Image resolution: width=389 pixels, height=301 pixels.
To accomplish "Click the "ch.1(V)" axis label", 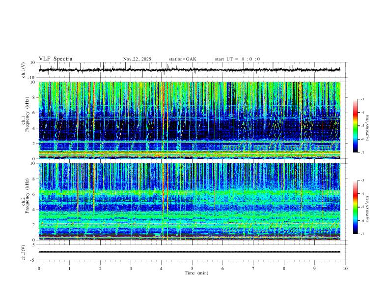I will pyautogui.click(x=24, y=70).
